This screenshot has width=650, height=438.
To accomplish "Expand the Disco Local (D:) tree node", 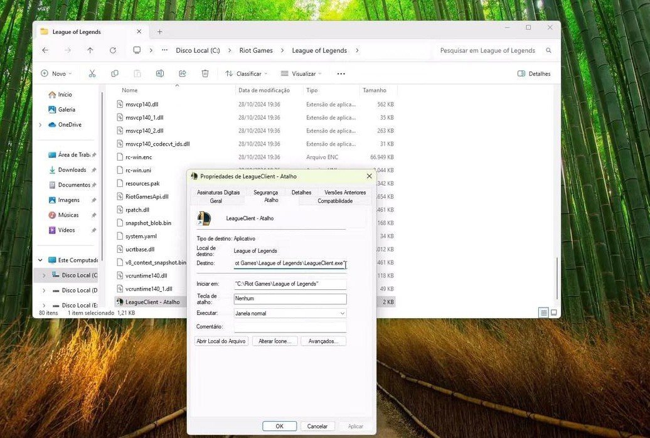I will click(x=44, y=291).
